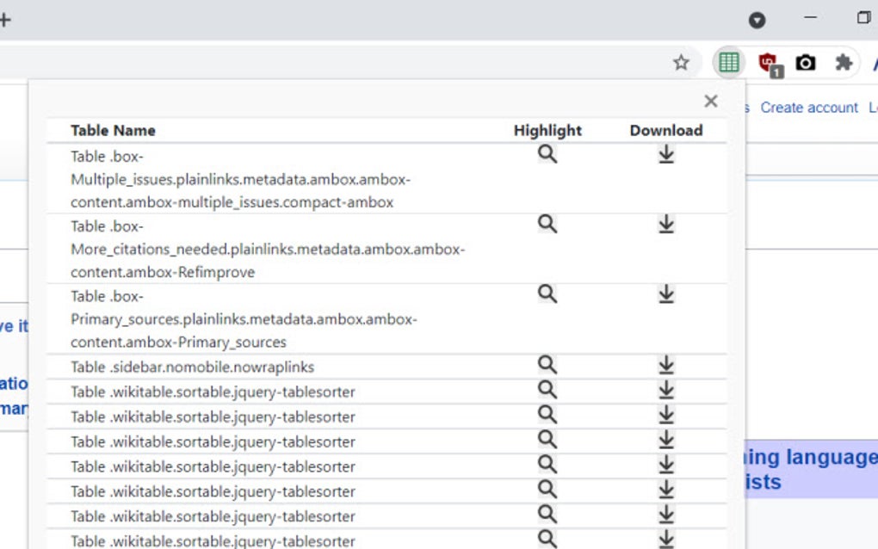Download the More_citations_needed table
Viewport: 878px width, 549px height.
[x=665, y=225]
